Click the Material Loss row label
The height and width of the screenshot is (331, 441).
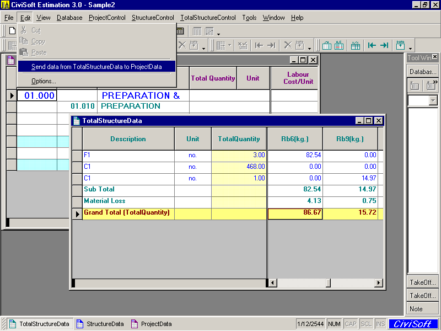[x=104, y=201]
